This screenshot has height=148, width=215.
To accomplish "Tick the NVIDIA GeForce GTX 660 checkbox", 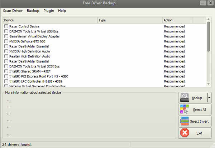I will point(6,41).
